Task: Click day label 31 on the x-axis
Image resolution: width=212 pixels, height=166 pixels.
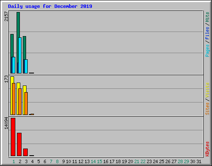Action: (x=199, y=161)
